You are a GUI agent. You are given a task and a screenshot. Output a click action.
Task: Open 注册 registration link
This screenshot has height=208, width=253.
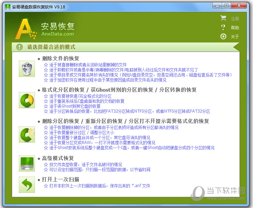tap(235, 19)
